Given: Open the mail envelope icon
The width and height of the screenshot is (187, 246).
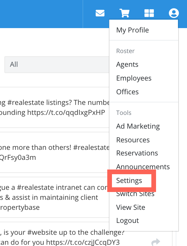Looking at the screenshot, I should click(x=100, y=13).
